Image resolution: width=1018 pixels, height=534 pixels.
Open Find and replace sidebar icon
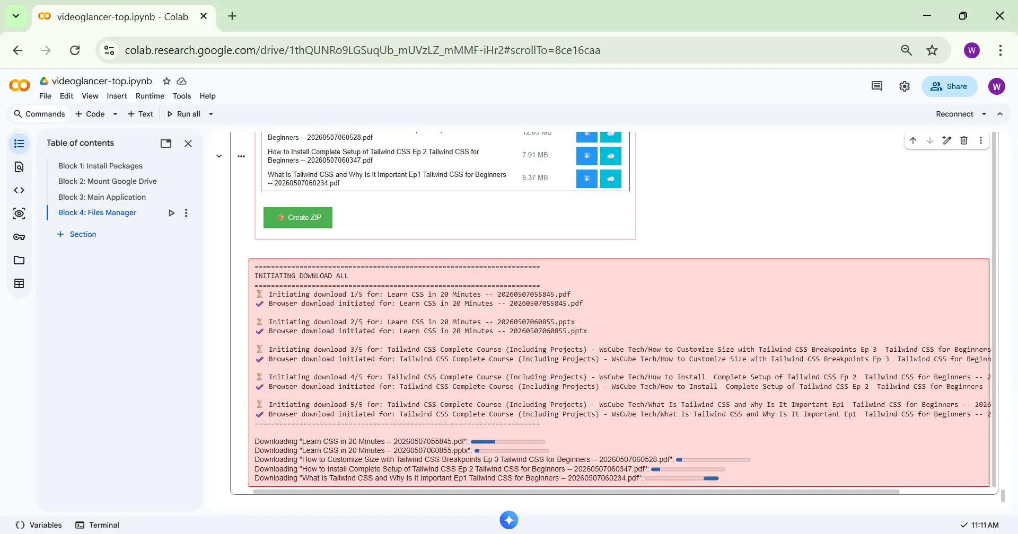tap(19, 167)
